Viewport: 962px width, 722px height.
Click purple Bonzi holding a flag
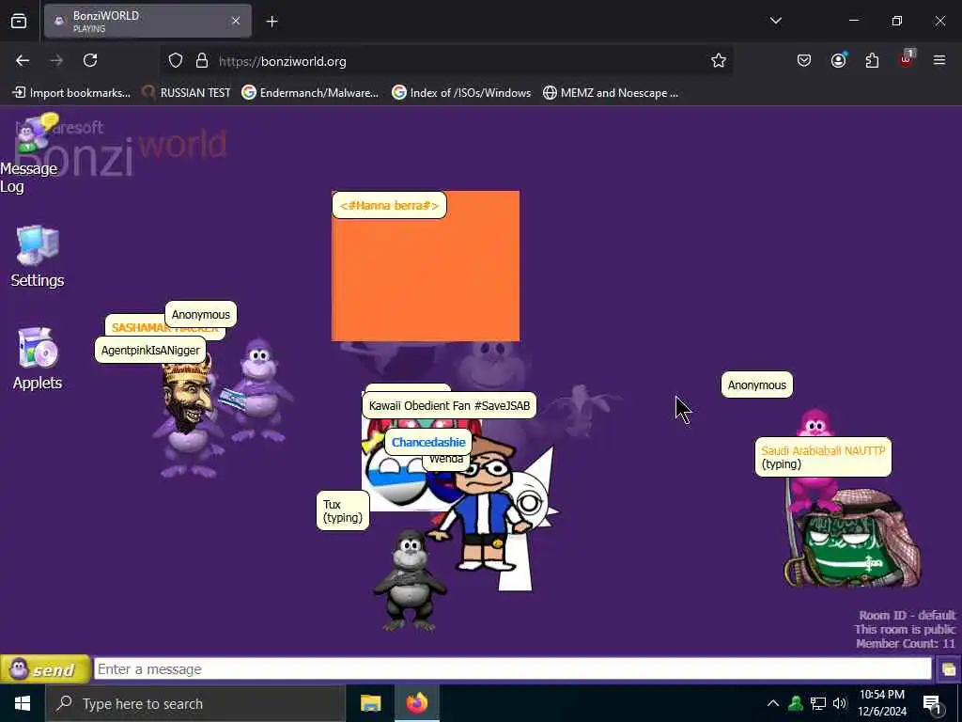pyautogui.click(x=257, y=390)
